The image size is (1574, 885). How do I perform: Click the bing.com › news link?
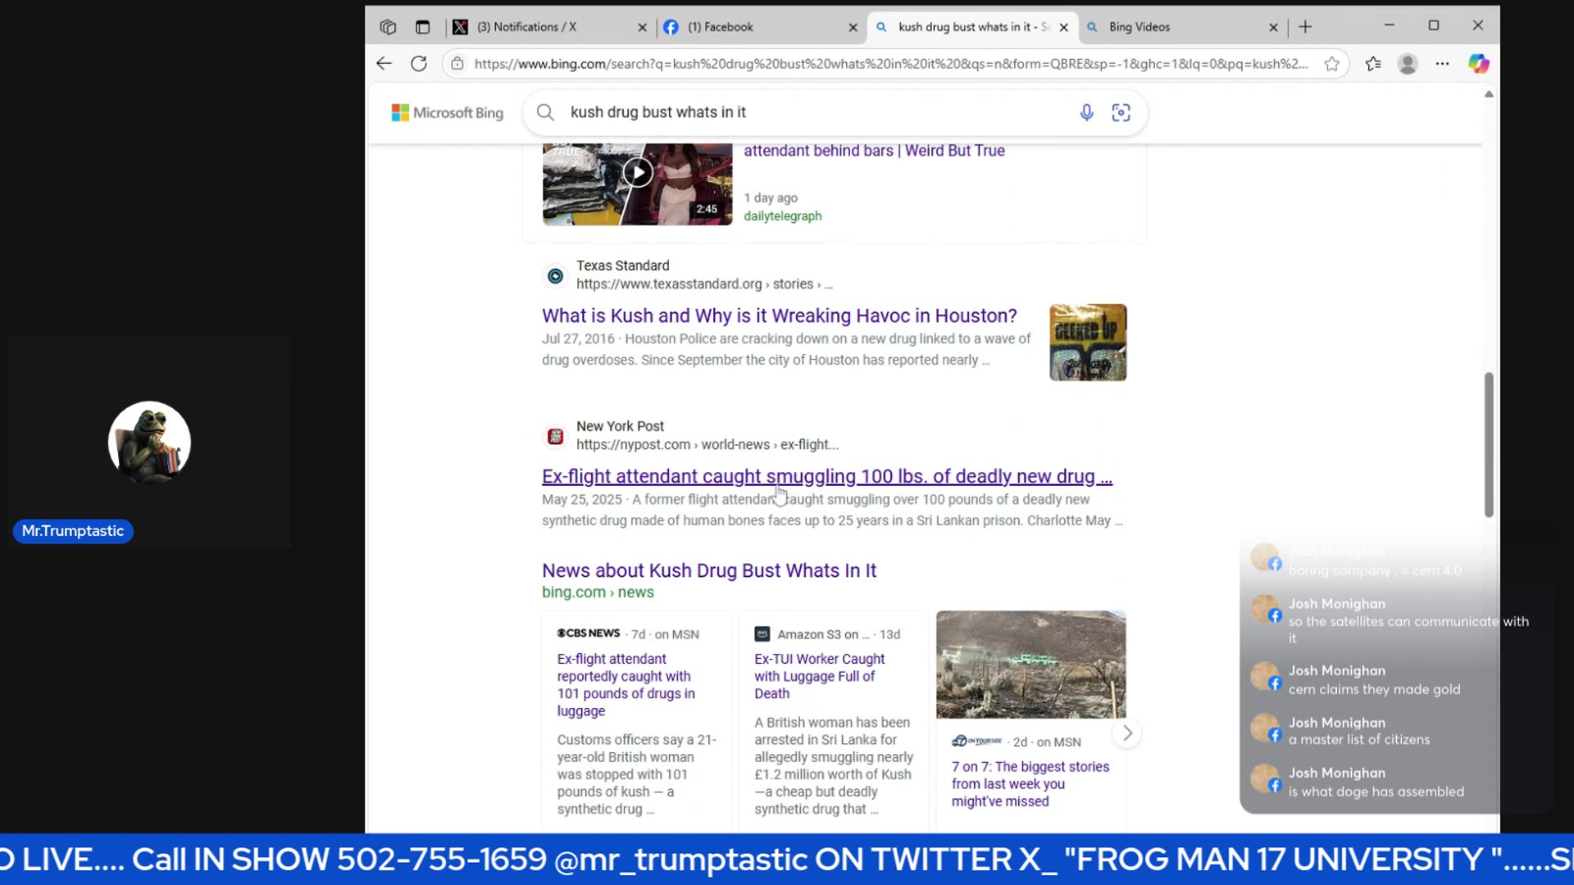[x=598, y=592]
